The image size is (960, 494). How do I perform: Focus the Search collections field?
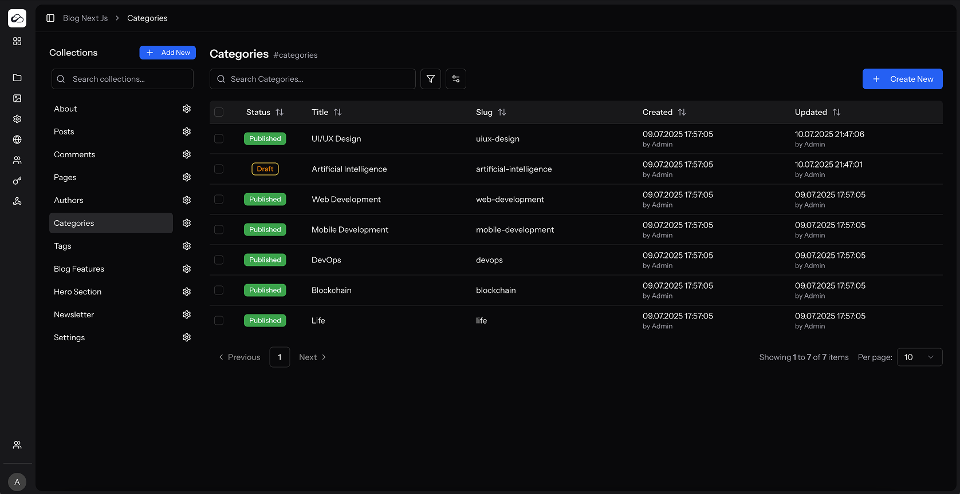[x=123, y=79]
